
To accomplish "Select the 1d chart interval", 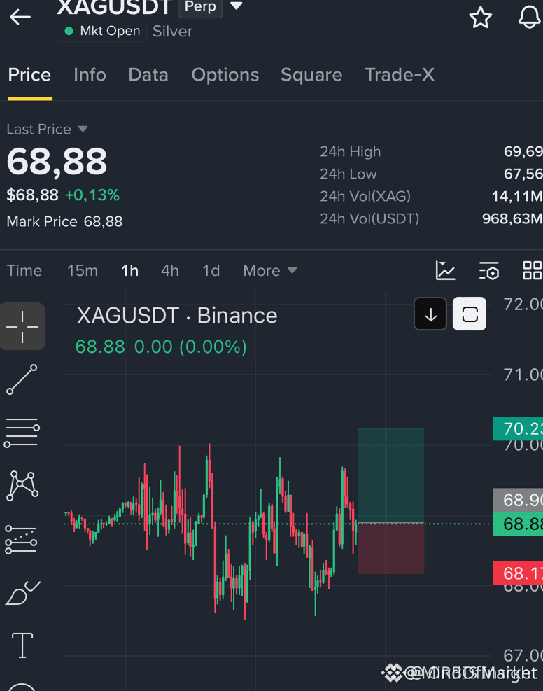I will 211,270.
